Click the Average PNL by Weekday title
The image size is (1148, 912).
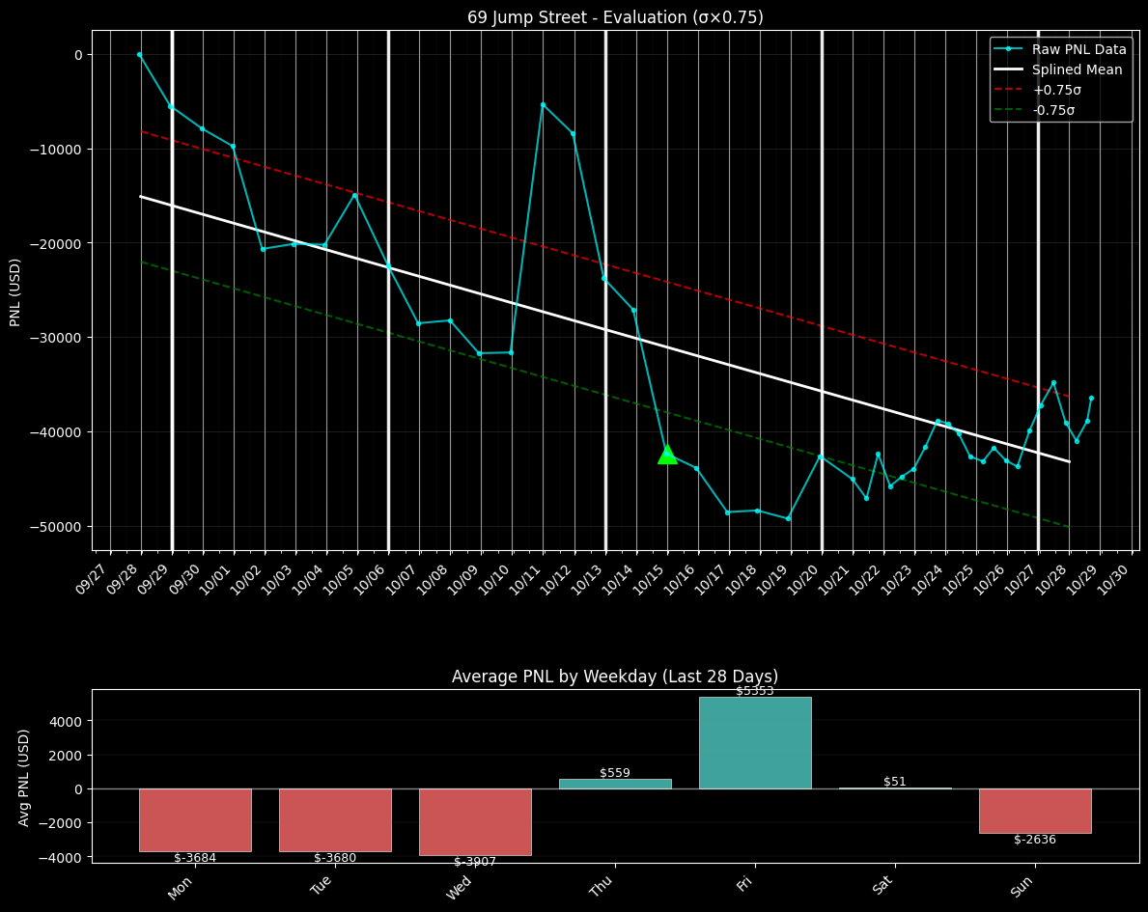pyautogui.click(x=615, y=677)
